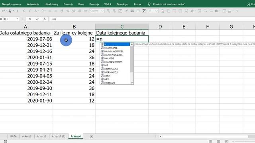255x143 pixels.
Task: Select function N in autocomplete list
Action: click(x=115, y=44)
